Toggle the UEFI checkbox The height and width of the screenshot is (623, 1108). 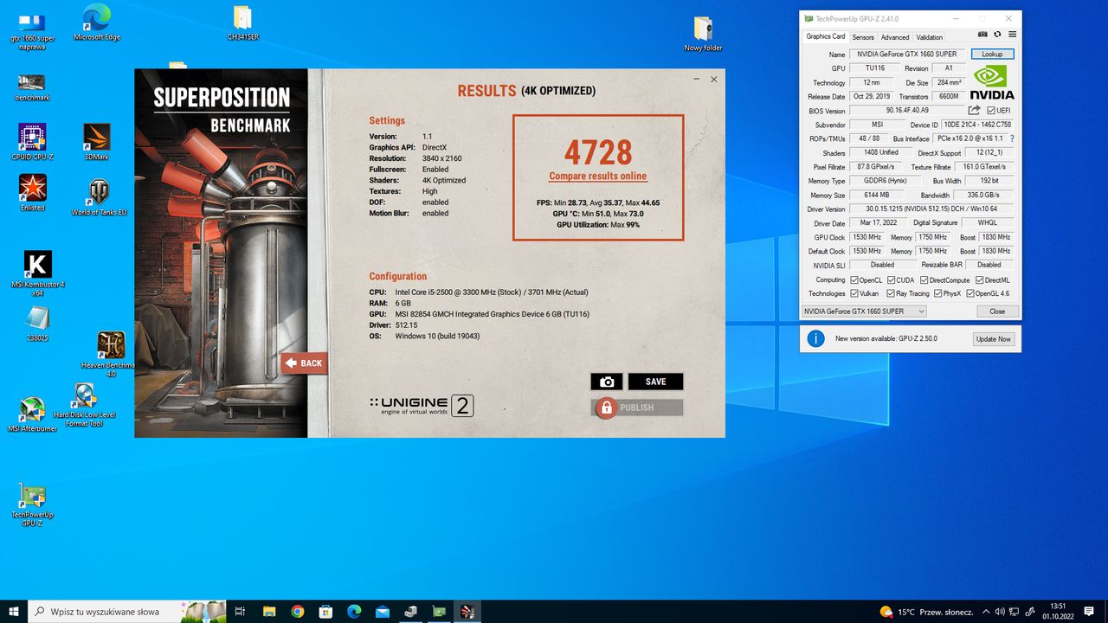click(991, 111)
